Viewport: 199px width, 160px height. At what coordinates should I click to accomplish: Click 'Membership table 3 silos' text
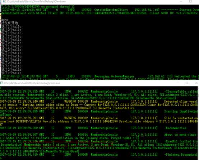coord(45,145)
